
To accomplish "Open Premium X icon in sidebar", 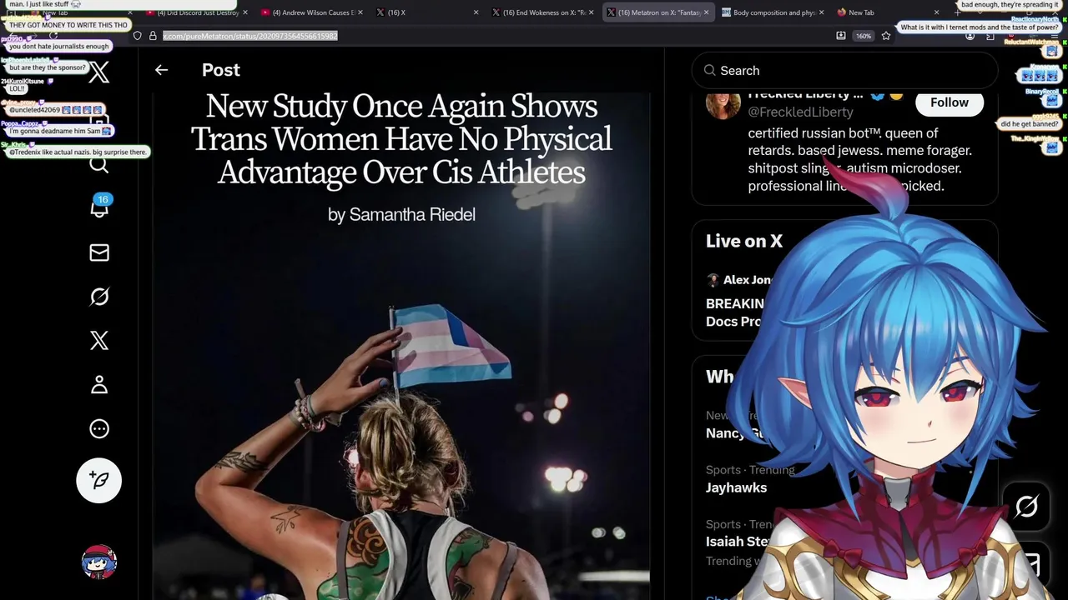I will [x=99, y=340].
